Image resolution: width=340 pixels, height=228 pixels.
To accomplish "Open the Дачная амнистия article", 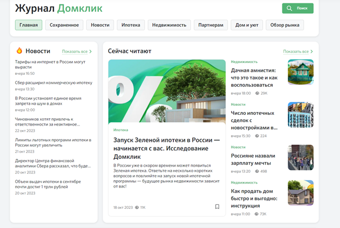I will click(x=254, y=78).
